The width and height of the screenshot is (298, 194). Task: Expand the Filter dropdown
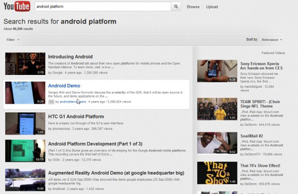(x=13, y=40)
